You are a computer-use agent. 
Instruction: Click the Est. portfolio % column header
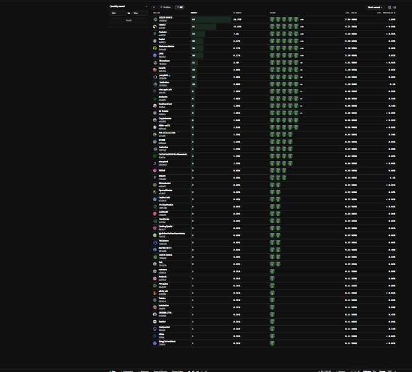tap(387, 13)
